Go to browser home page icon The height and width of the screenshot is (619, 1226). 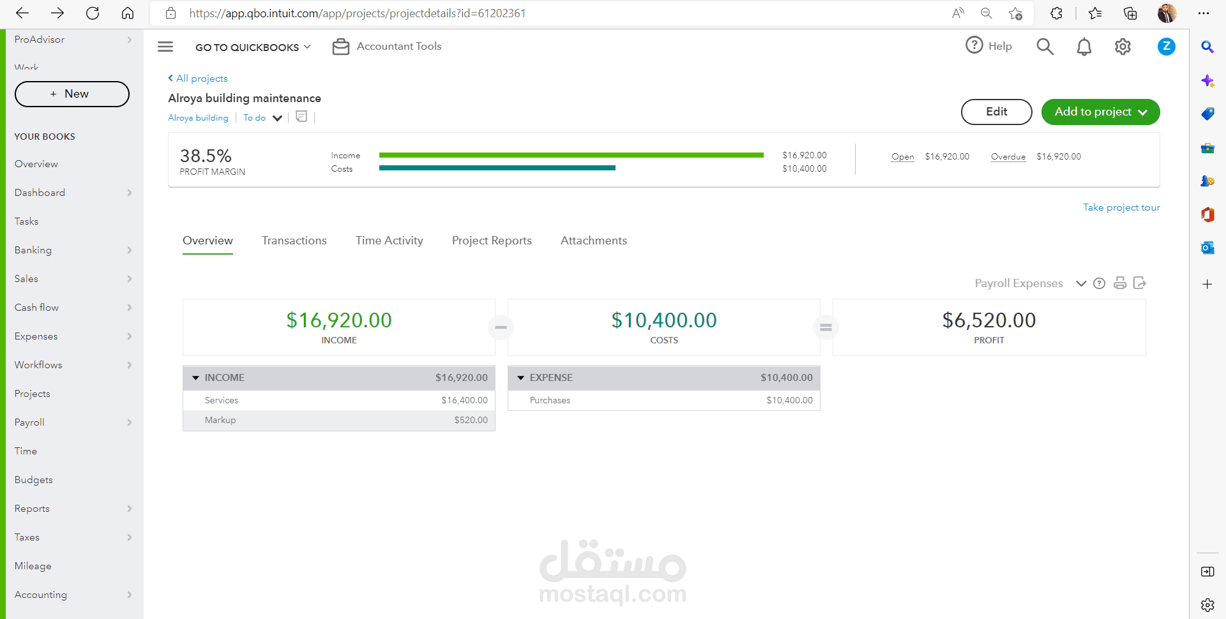(x=128, y=13)
